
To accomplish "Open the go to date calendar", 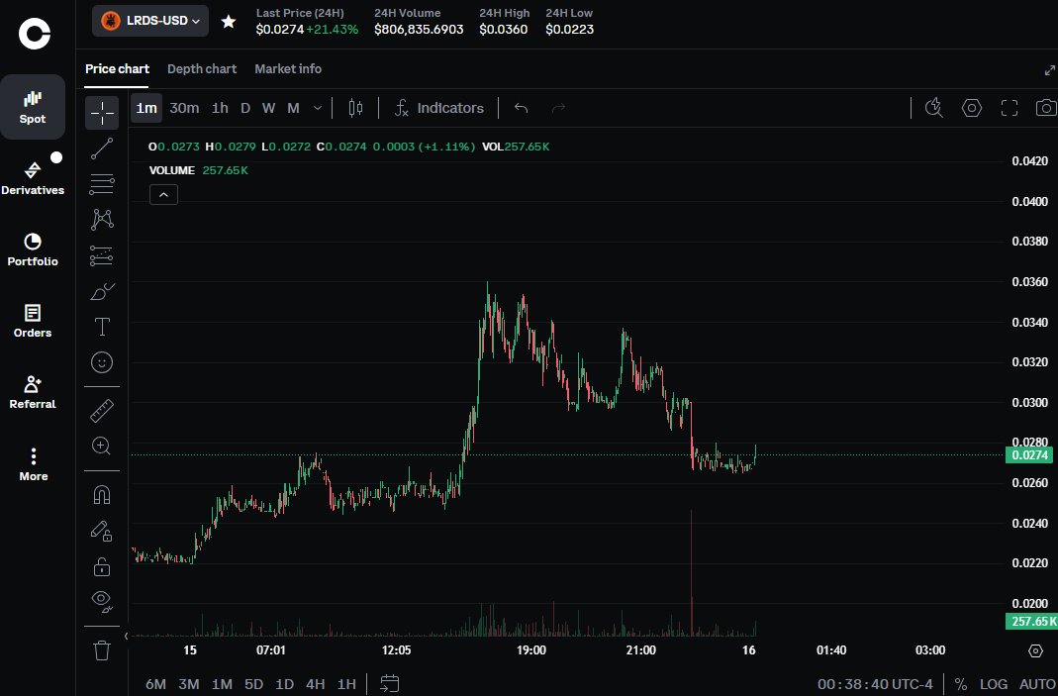I will (x=389, y=684).
